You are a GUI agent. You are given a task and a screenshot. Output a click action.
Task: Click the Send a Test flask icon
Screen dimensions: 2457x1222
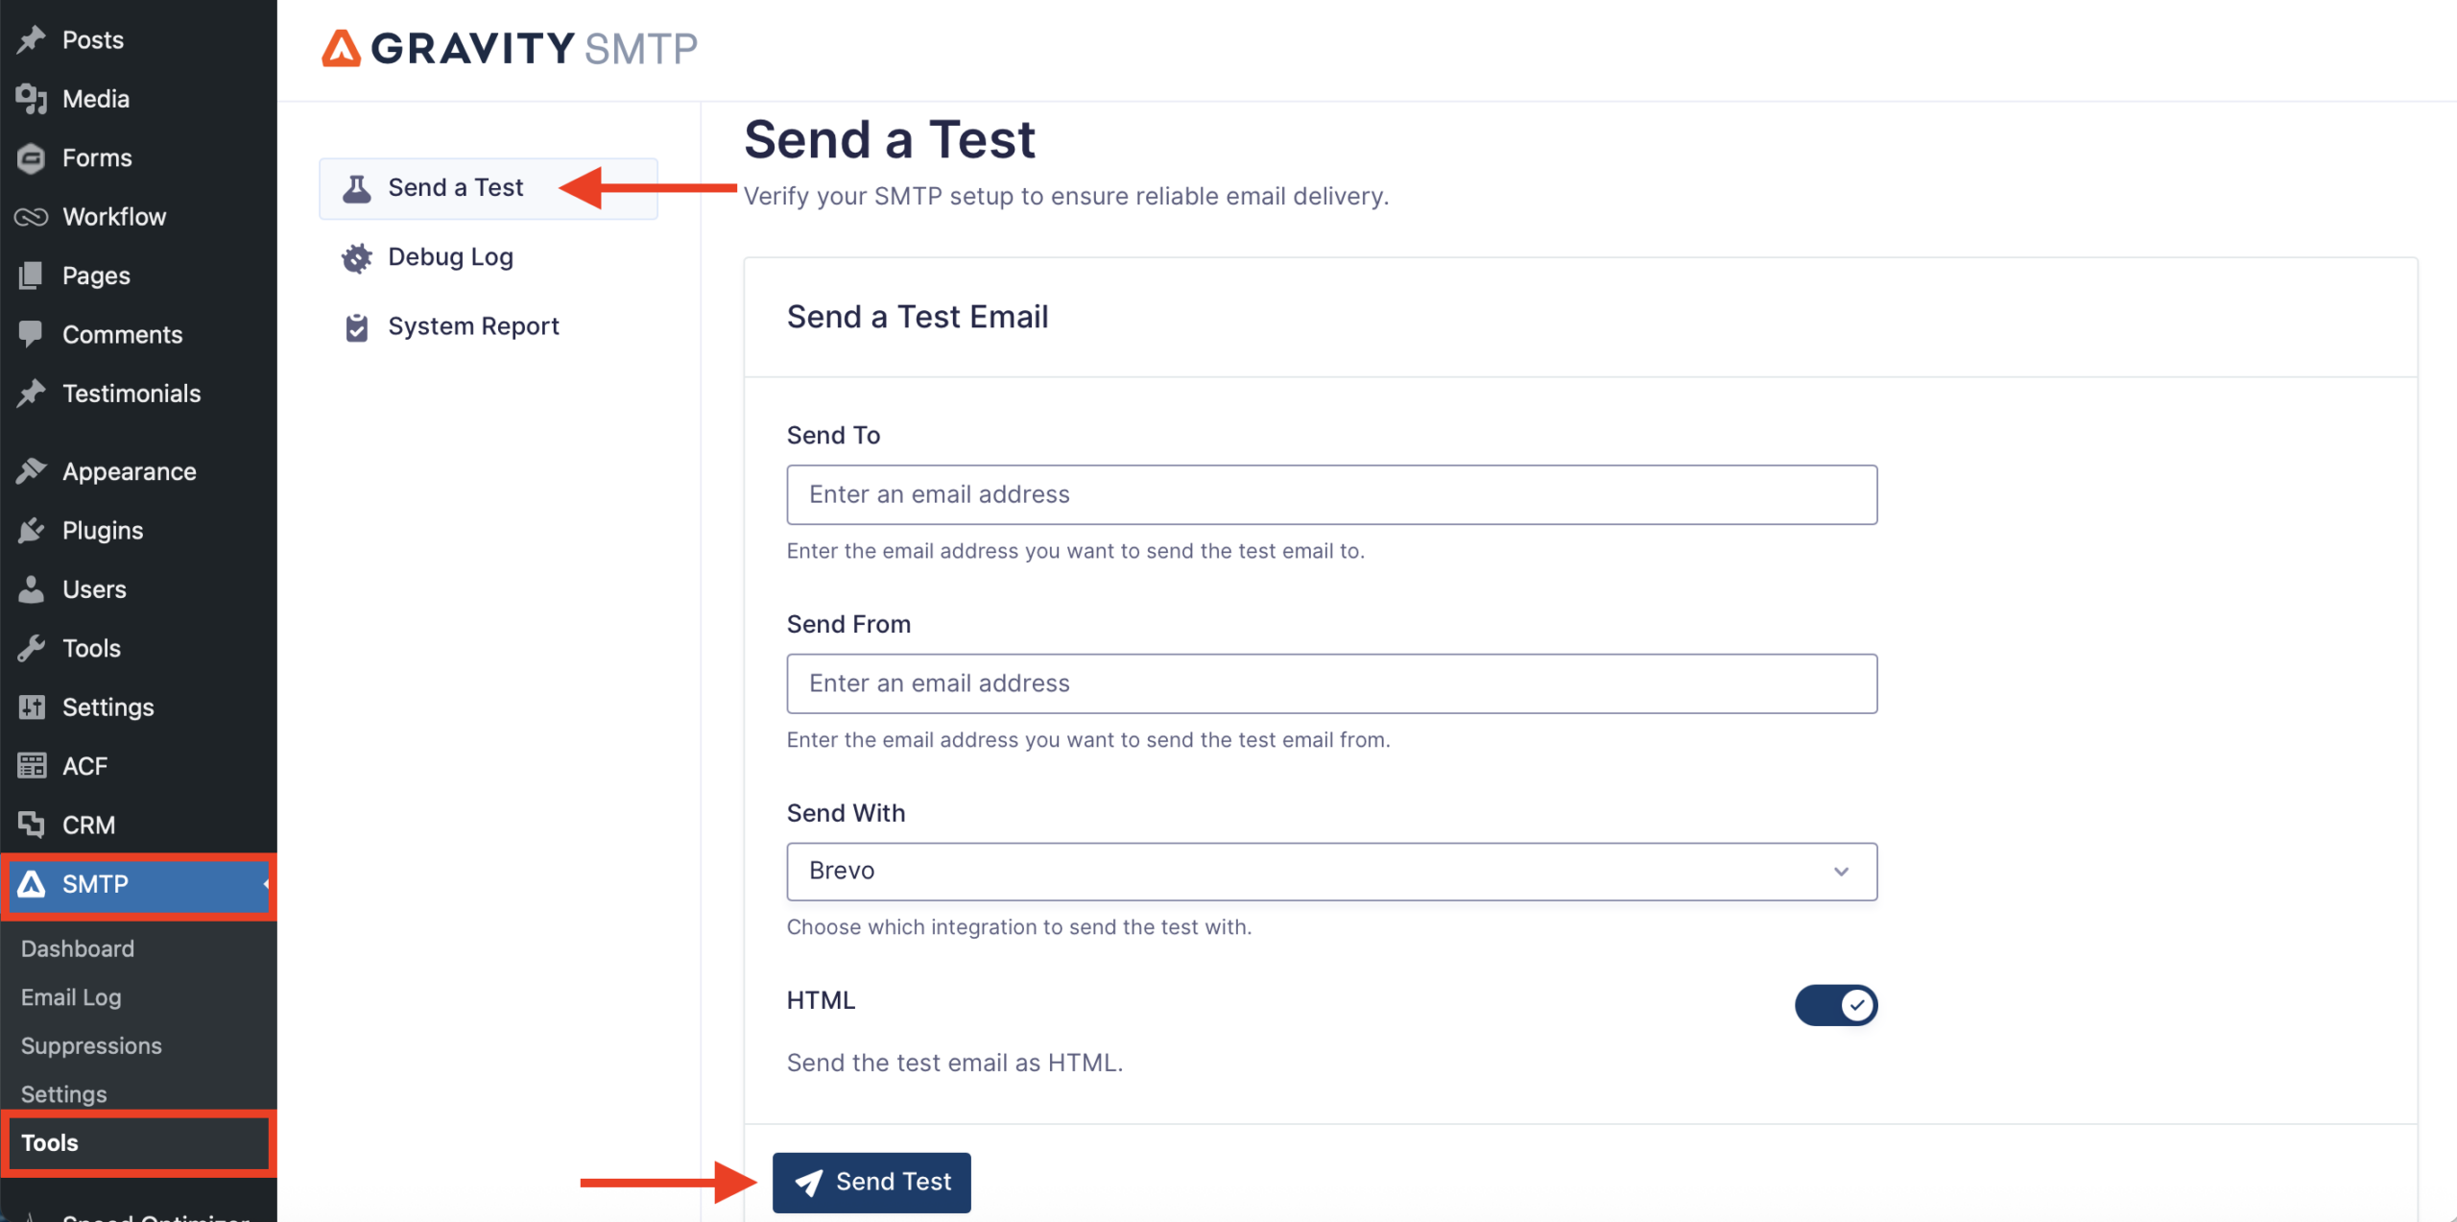(356, 188)
